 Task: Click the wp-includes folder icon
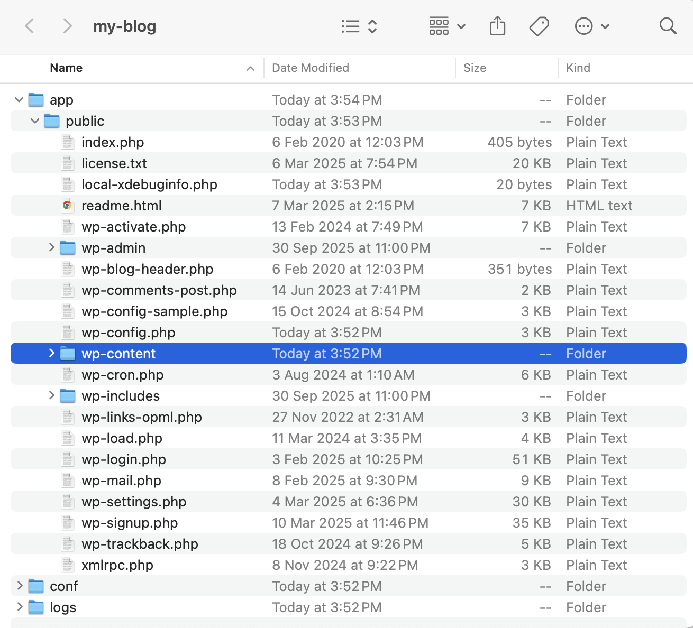pyautogui.click(x=68, y=396)
